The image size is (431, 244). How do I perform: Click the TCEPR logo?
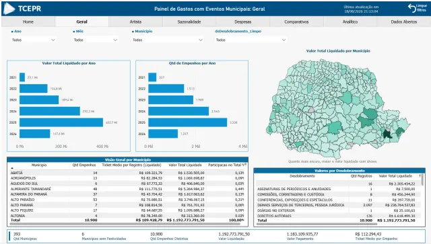tap(23, 9)
